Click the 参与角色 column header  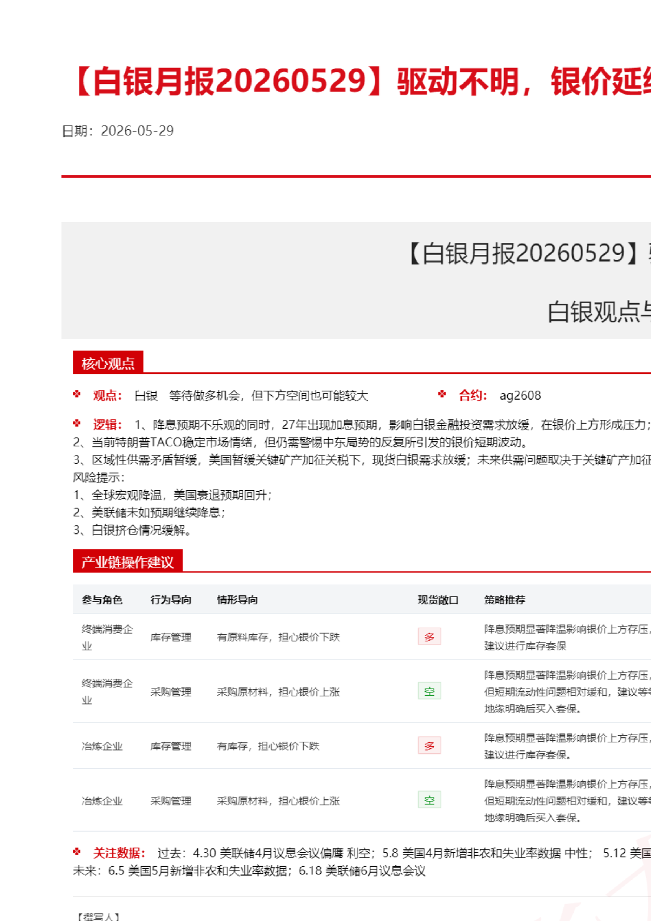pyautogui.click(x=102, y=600)
